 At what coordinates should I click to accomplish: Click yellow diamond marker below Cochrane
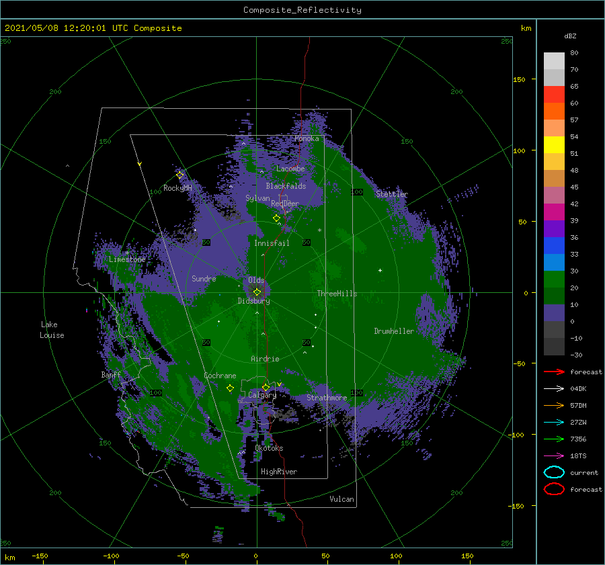click(230, 388)
